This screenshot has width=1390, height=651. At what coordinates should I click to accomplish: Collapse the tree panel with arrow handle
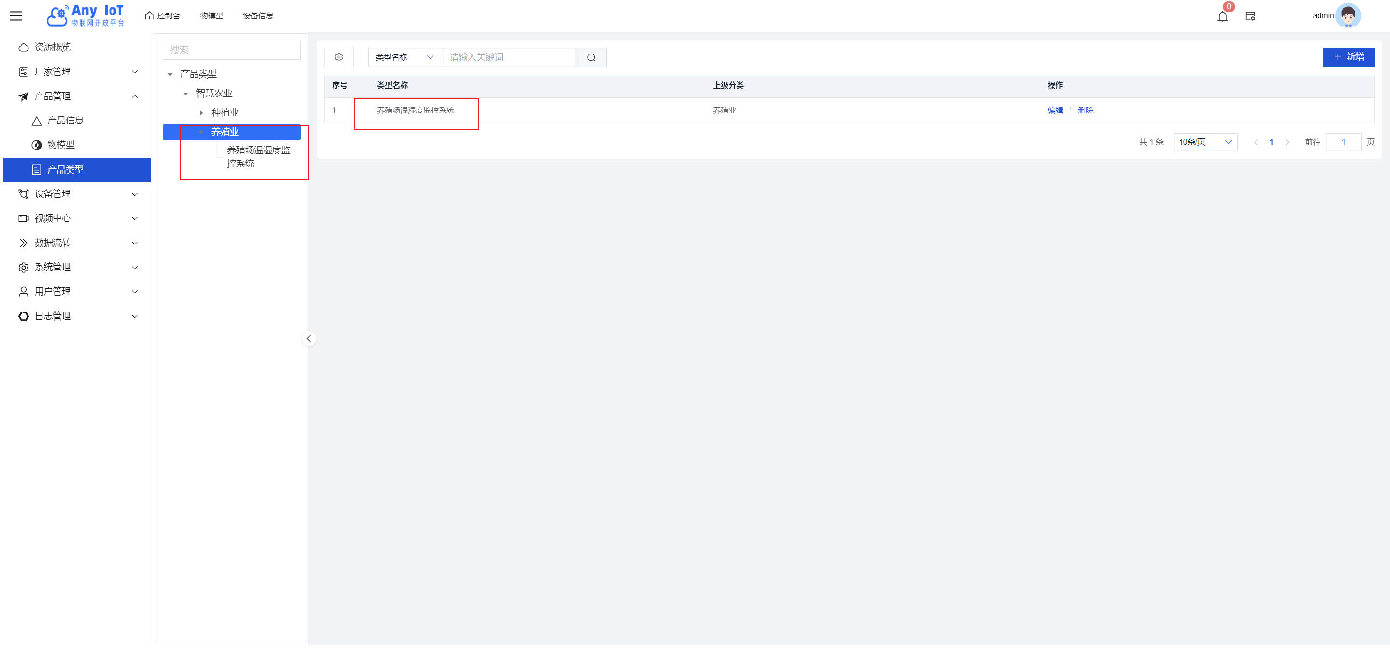(309, 339)
